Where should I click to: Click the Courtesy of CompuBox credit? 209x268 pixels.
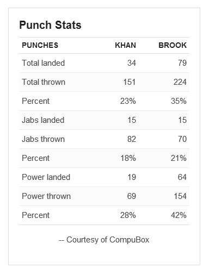pyautogui.click(x=104, y=240)
